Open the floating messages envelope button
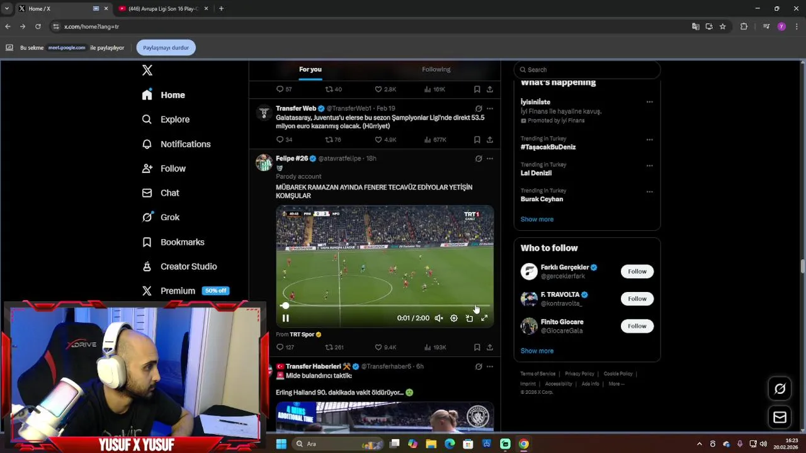The image size is (806, 453). coord(780,417)
